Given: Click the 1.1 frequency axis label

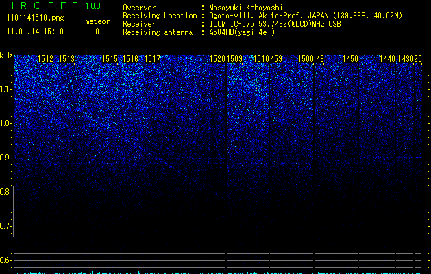Looking at the screenshot, I should point(5,89).
